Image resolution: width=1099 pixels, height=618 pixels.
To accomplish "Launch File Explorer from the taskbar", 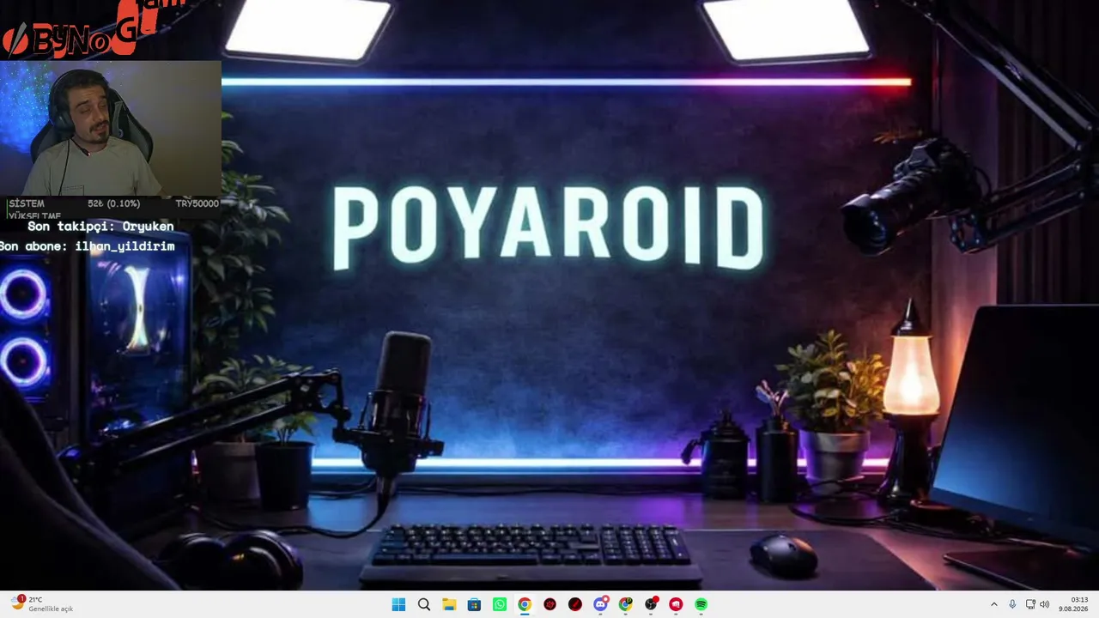I will [x=449, y=604].
